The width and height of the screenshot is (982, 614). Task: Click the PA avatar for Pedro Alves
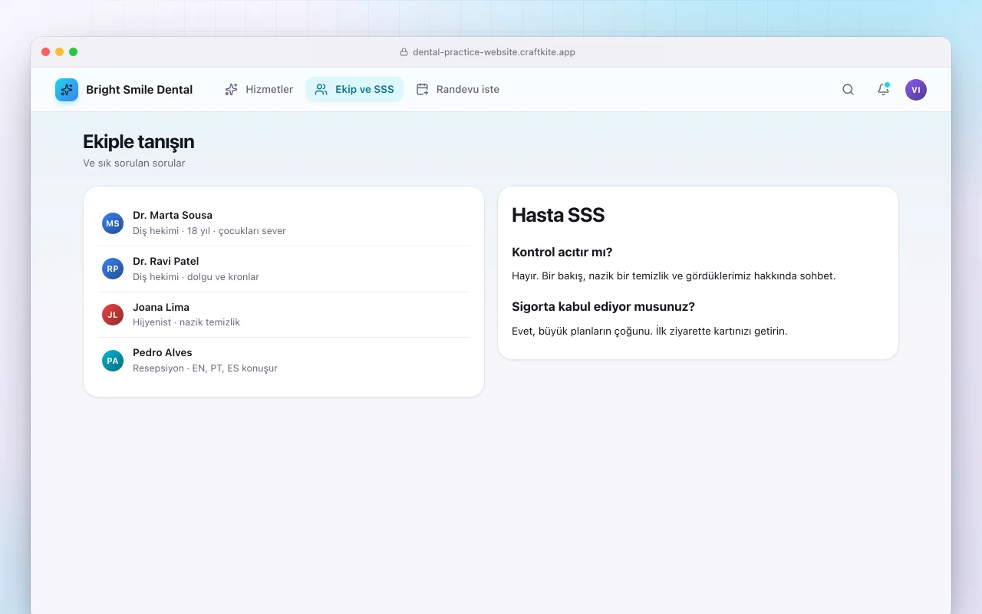tap(113, 361)
